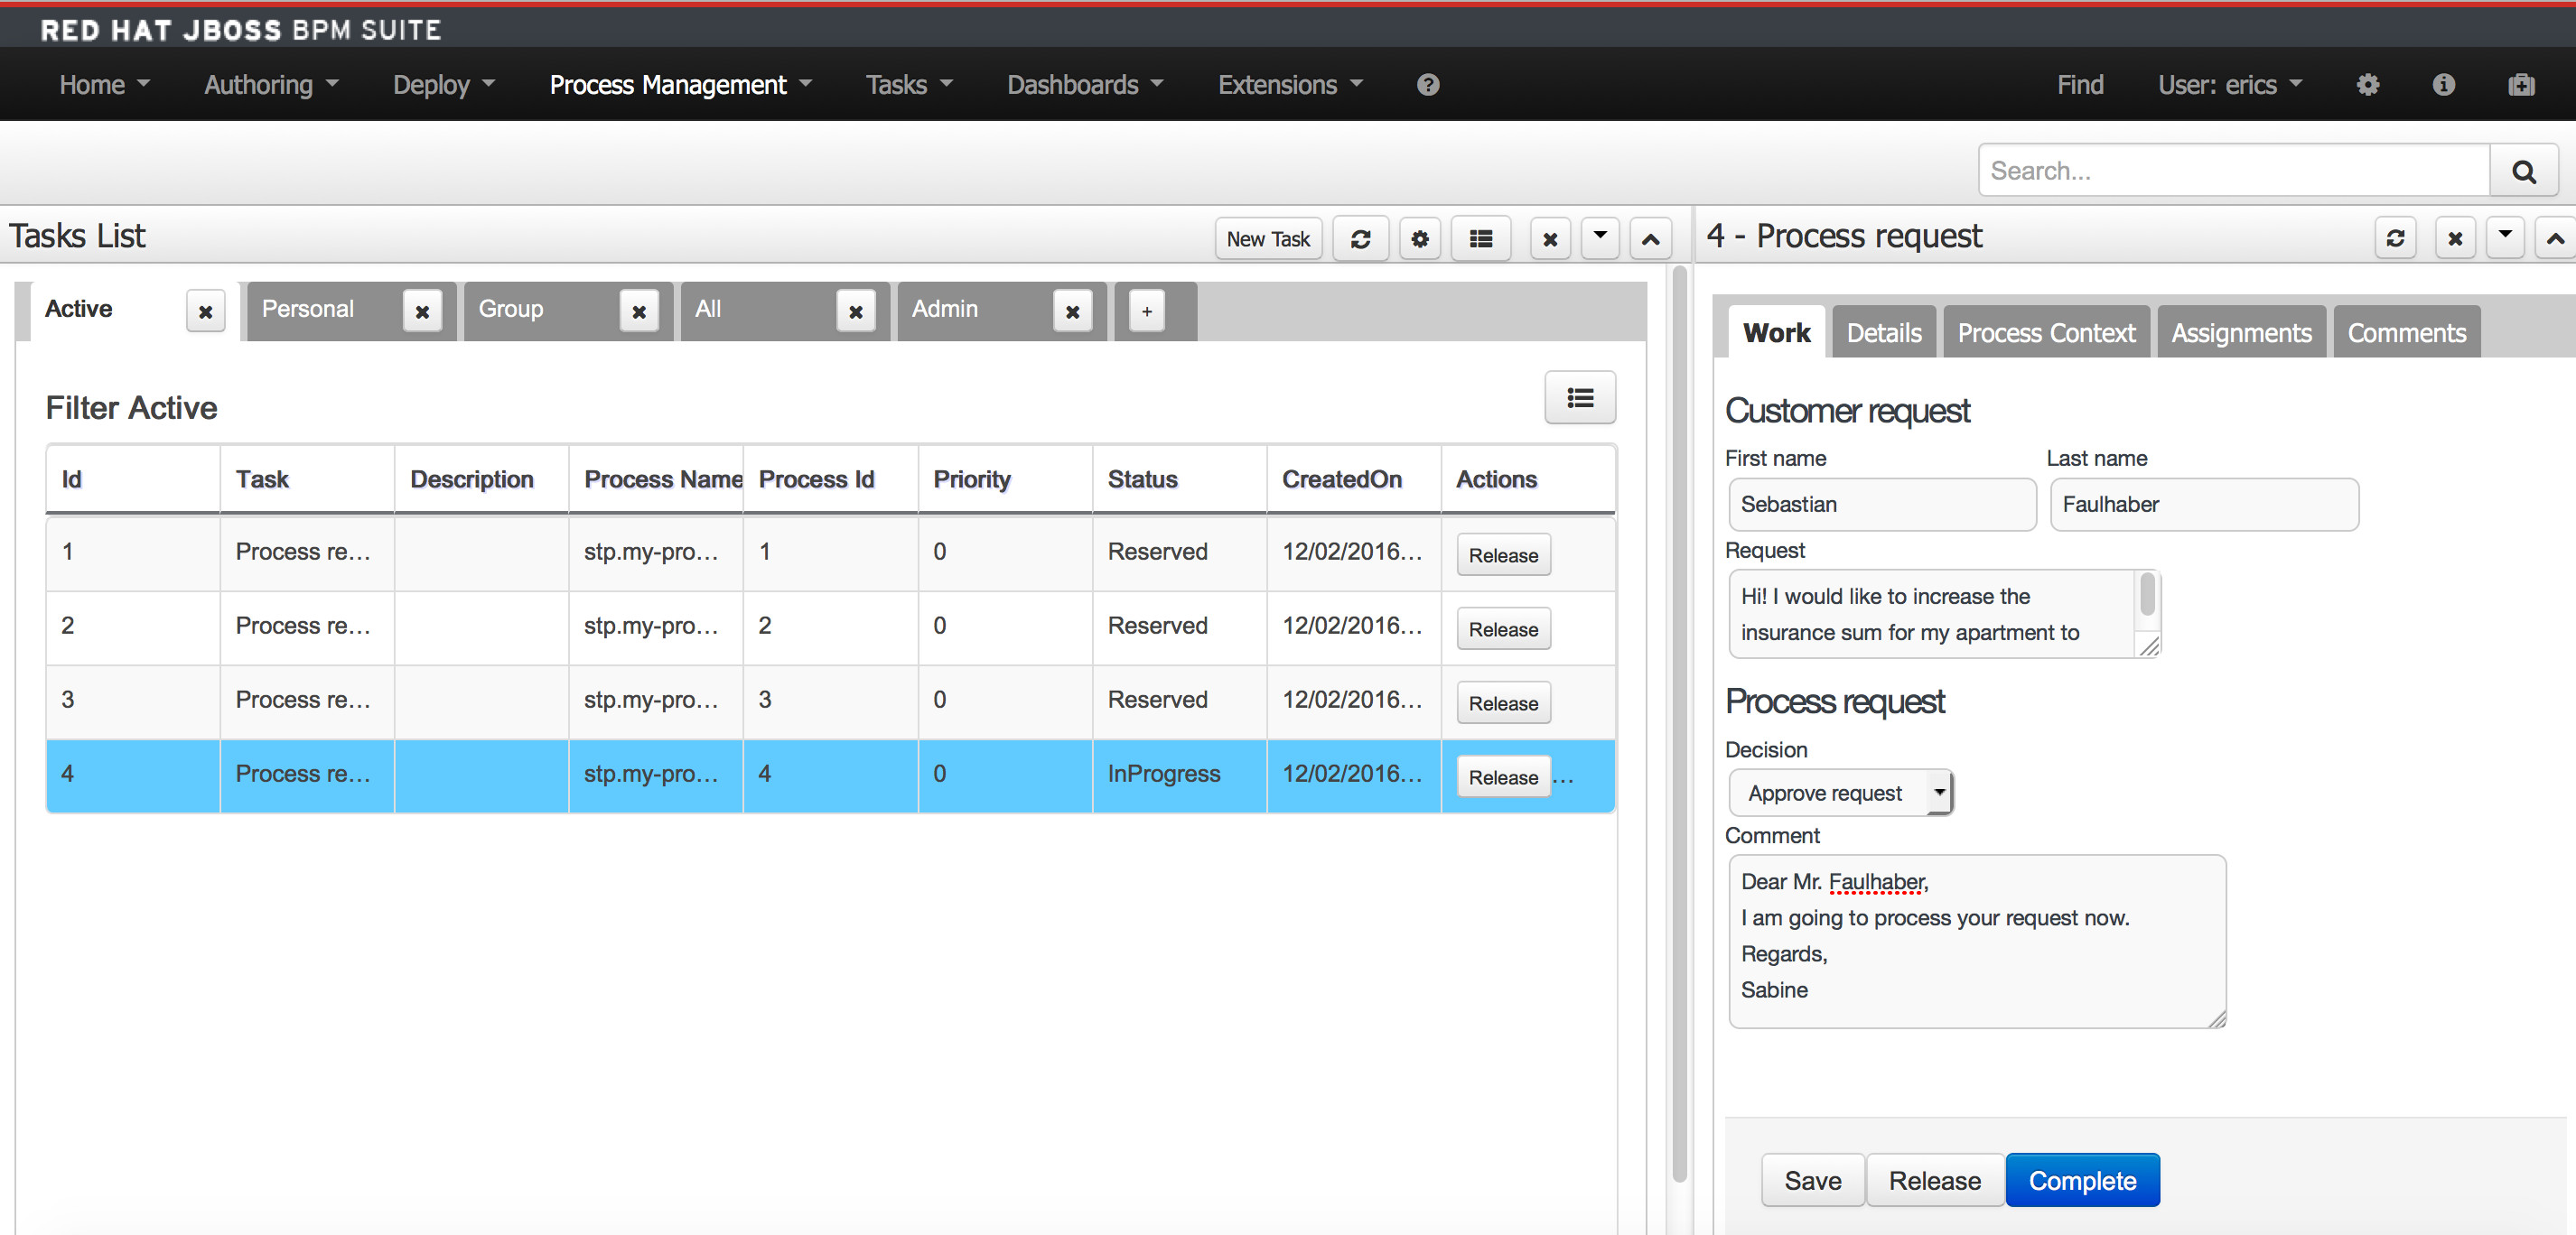
Task: Open the Decision dropdown
Action: coord(1839,793)
